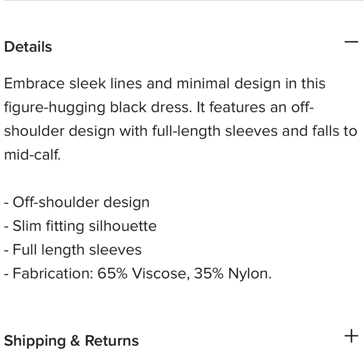Expand Shipping & Returns with plus icon
This screenshot has height=364, width=364.
[351, 336]
